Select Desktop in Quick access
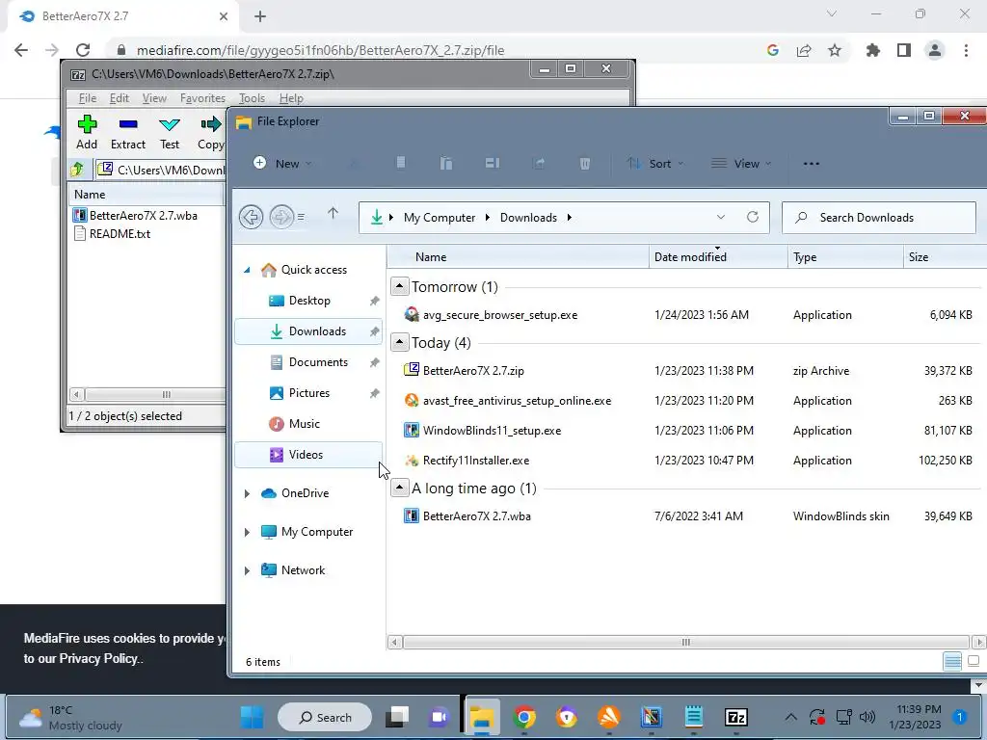Image resolution: width=987 pixels, height=740 pixels. (x=309, y=301)
